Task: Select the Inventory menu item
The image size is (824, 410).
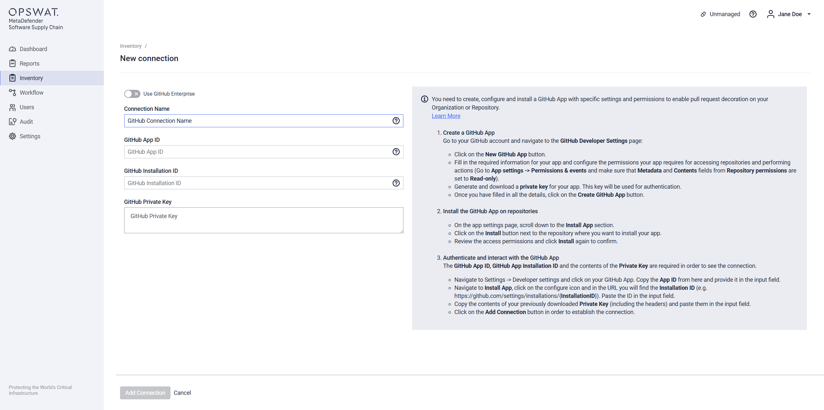Action: click(52, 78)
